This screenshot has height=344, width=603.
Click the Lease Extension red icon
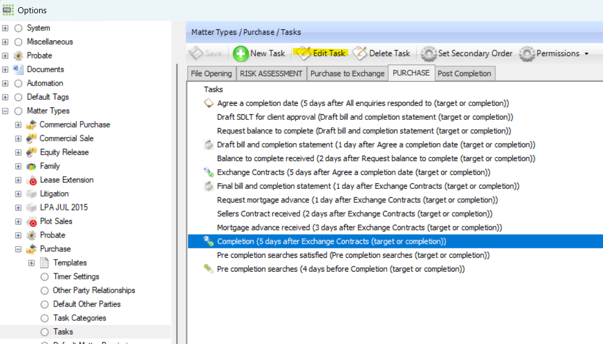(32, 180)
